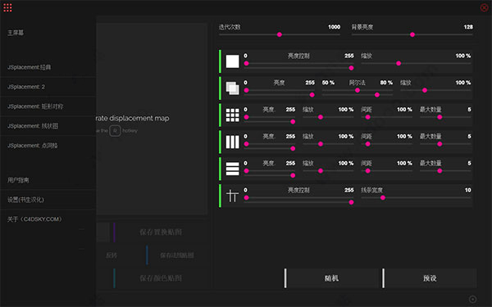
Task: Toggle green bar beside crossed lines icon
Action: 220,196
